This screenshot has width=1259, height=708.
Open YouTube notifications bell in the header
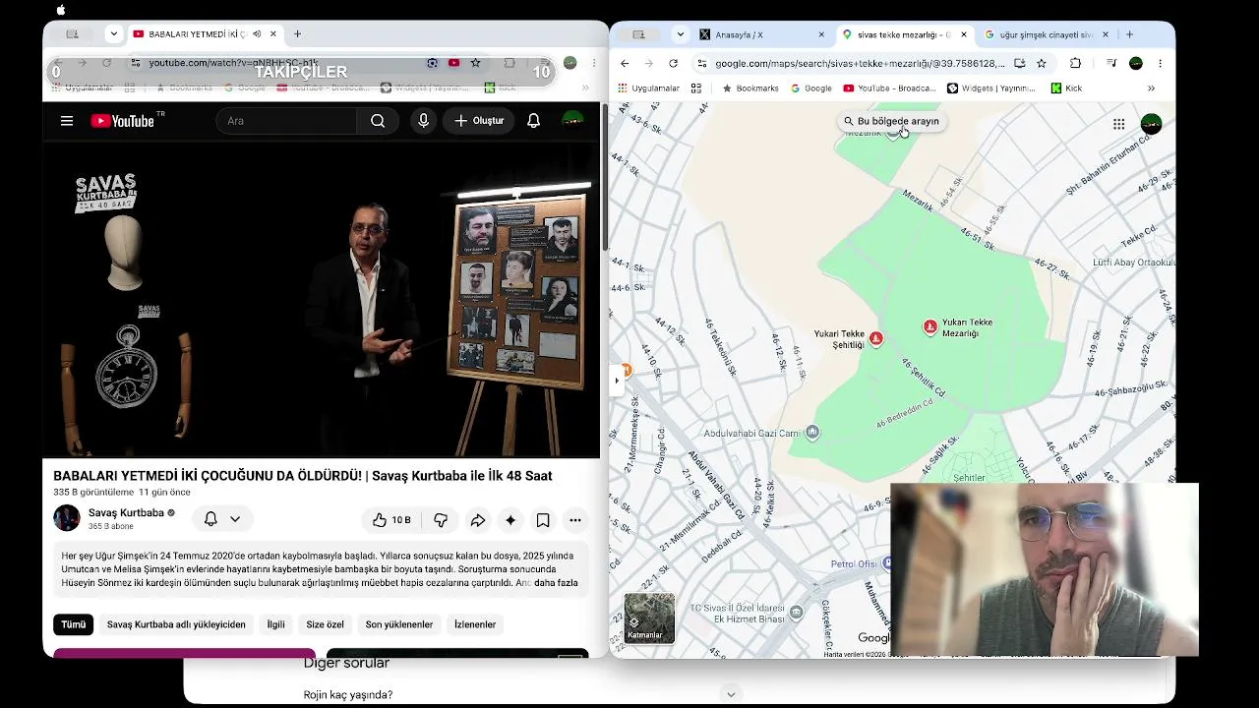click(533, 121)
